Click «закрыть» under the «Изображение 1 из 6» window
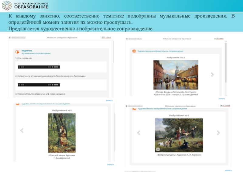Viewport: 243px width, 182px height. pyautogui.click(x=222, y=99)
